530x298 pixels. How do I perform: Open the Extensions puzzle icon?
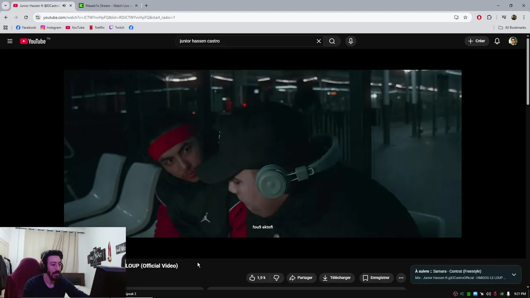(489, 17)
